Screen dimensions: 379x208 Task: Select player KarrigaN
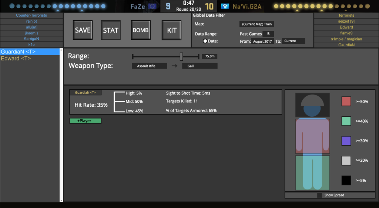tap(31, 39)
